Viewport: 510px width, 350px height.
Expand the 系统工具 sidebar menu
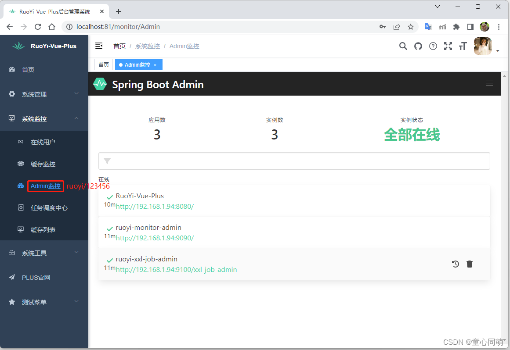(x=44, y=253)
